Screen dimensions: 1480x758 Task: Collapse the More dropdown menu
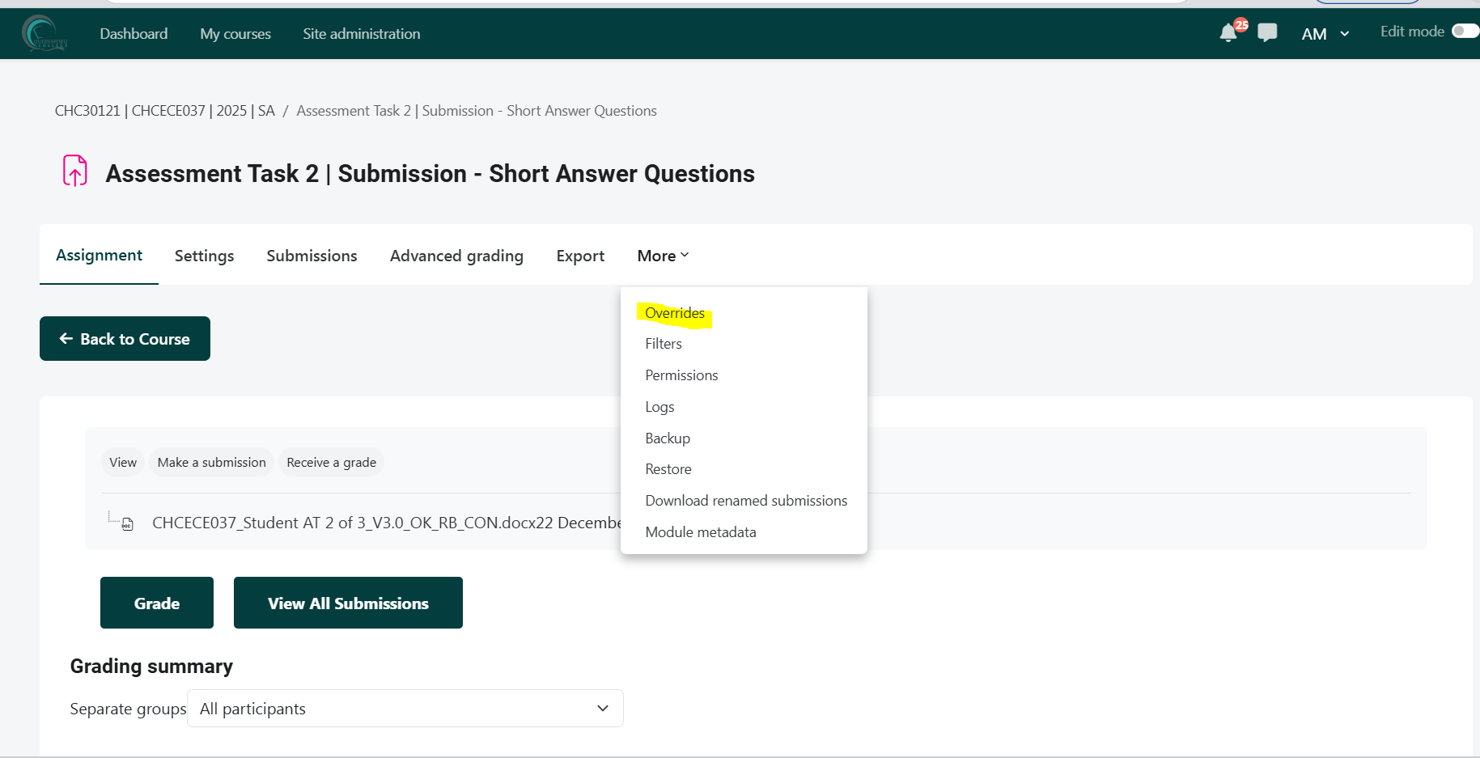662,256
